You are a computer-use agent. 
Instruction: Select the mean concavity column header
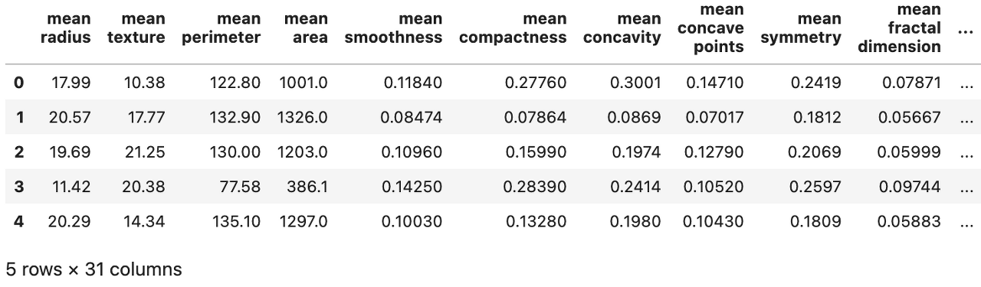point(622,28)
